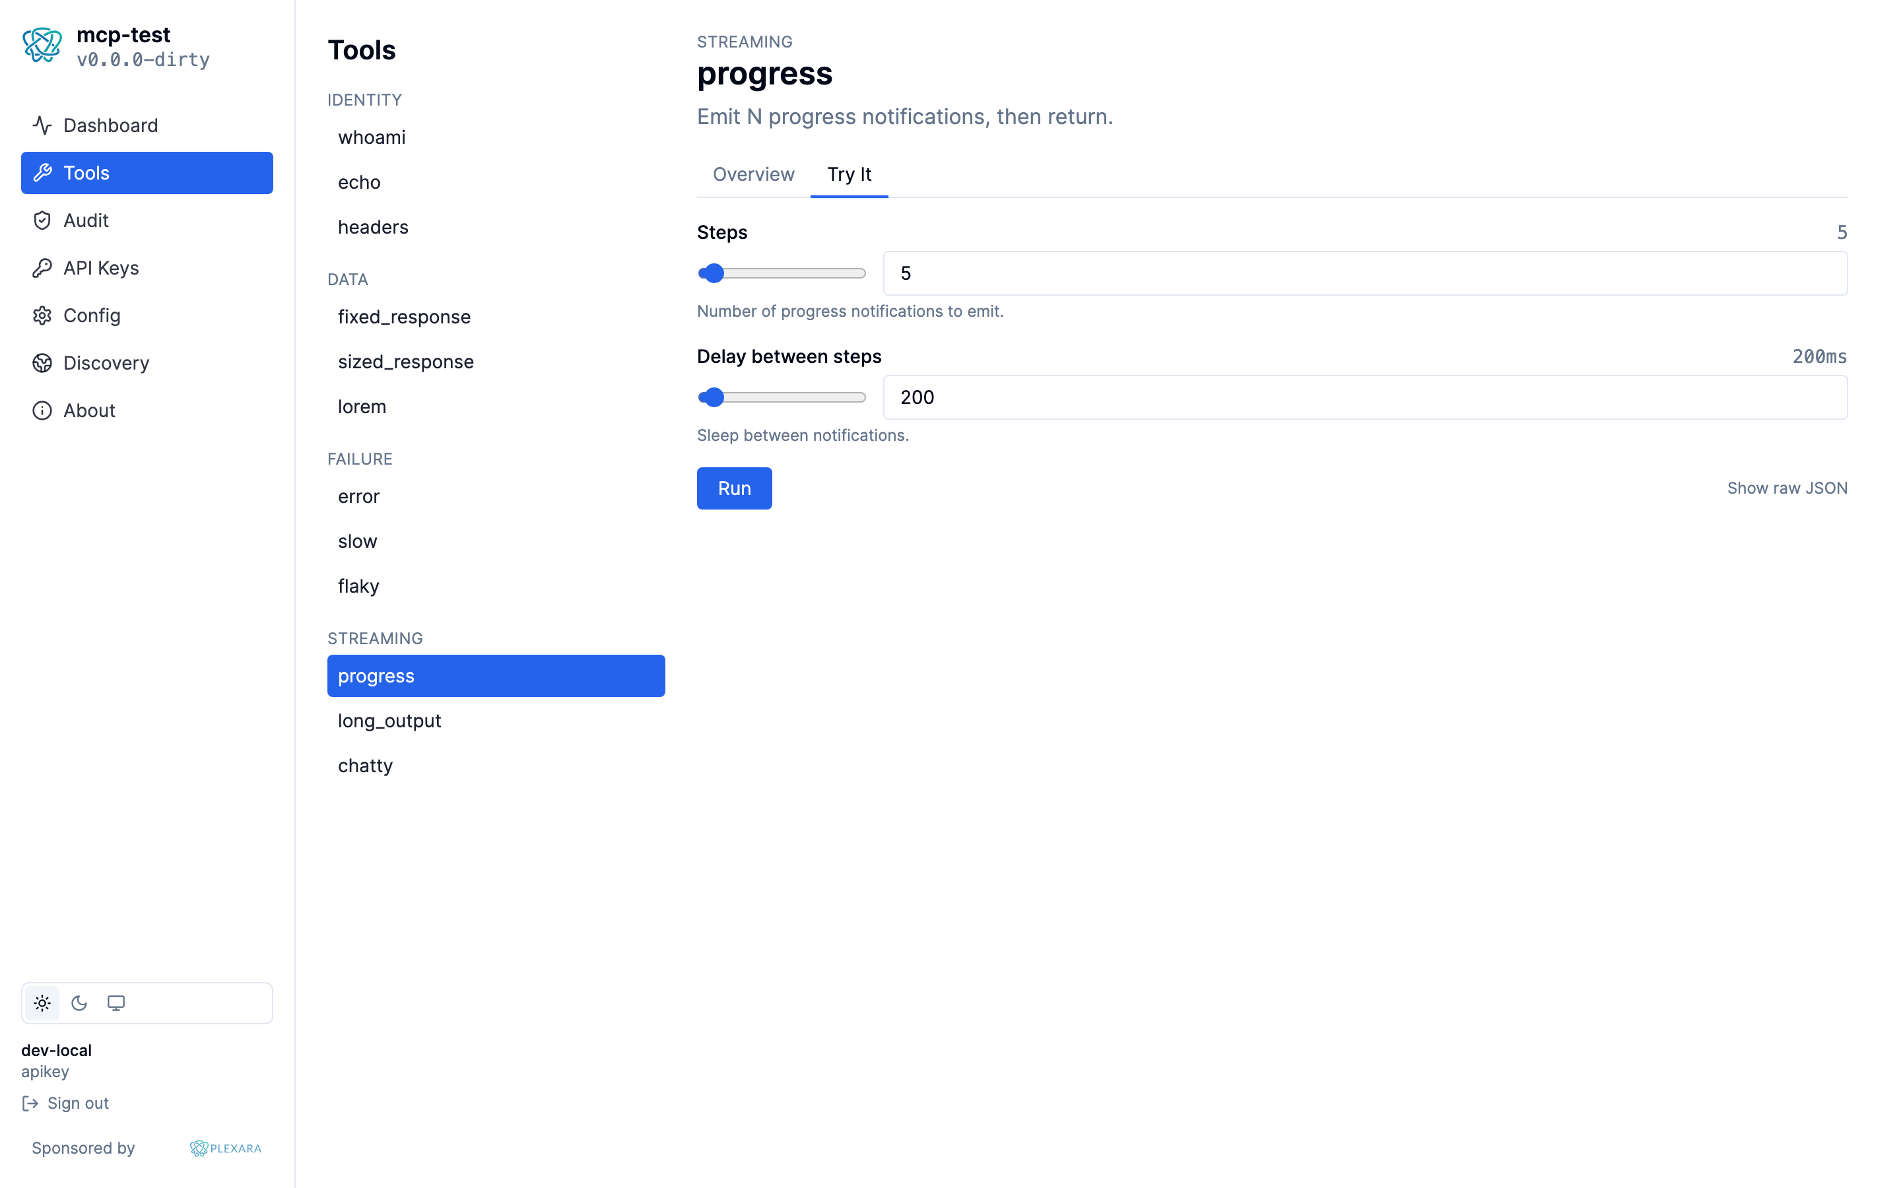Switch to light theme sun toggle

pos(42,1003)
